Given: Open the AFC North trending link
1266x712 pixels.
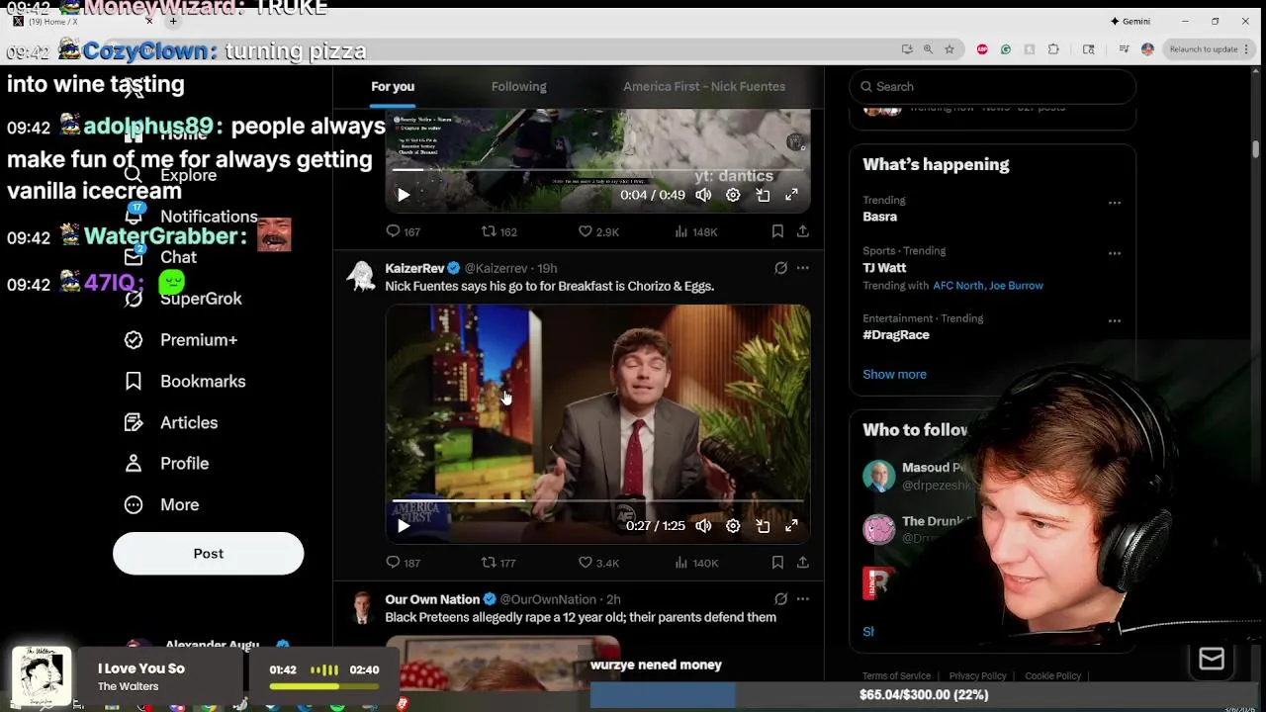Looking at the screenshot, I should [x=957, y=286].
